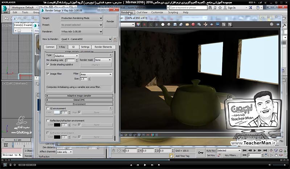Toggle the red channel R icon
The height and width of the screenshot is (169, 290).
(x=144, y=25)
